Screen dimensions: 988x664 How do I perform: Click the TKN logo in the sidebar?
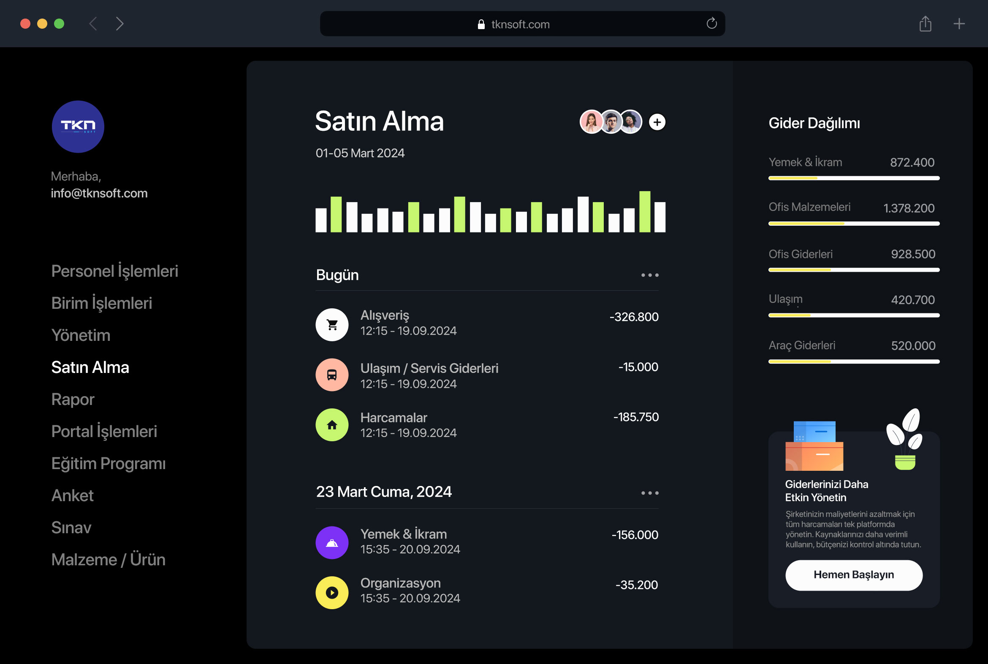pyautogui.click(x=78, y=126)
